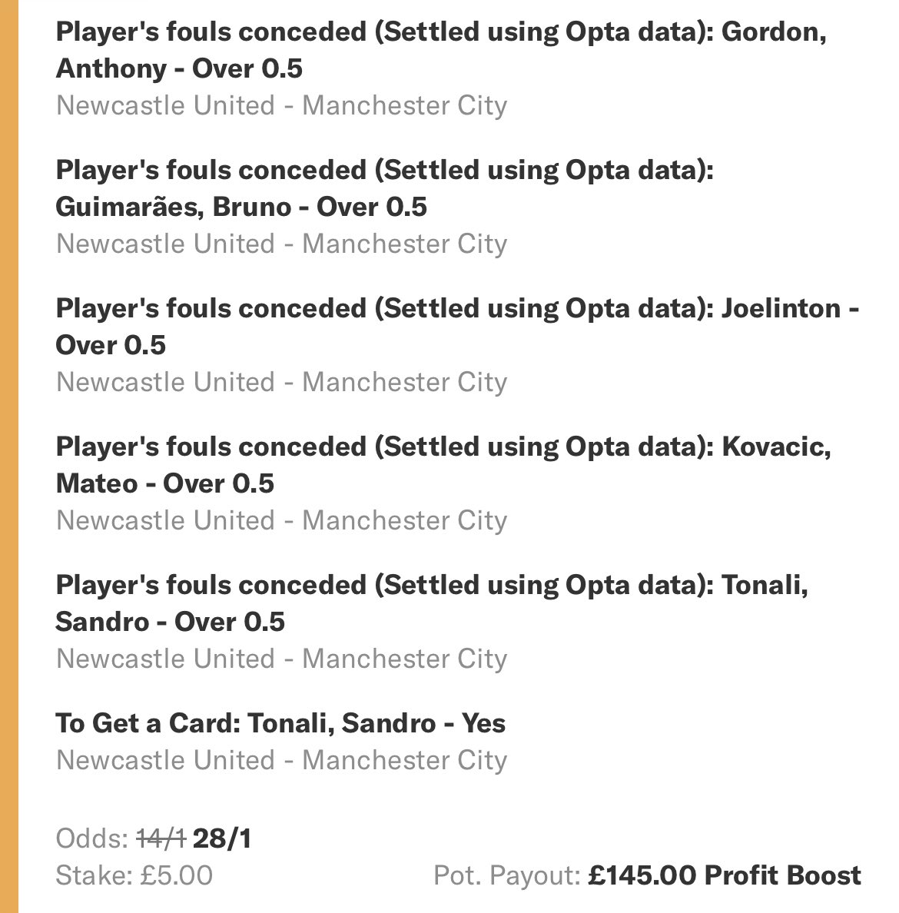
Task: Select the Gordon, Anthony fouls conceded selection
Action: [x=441, y=50]
